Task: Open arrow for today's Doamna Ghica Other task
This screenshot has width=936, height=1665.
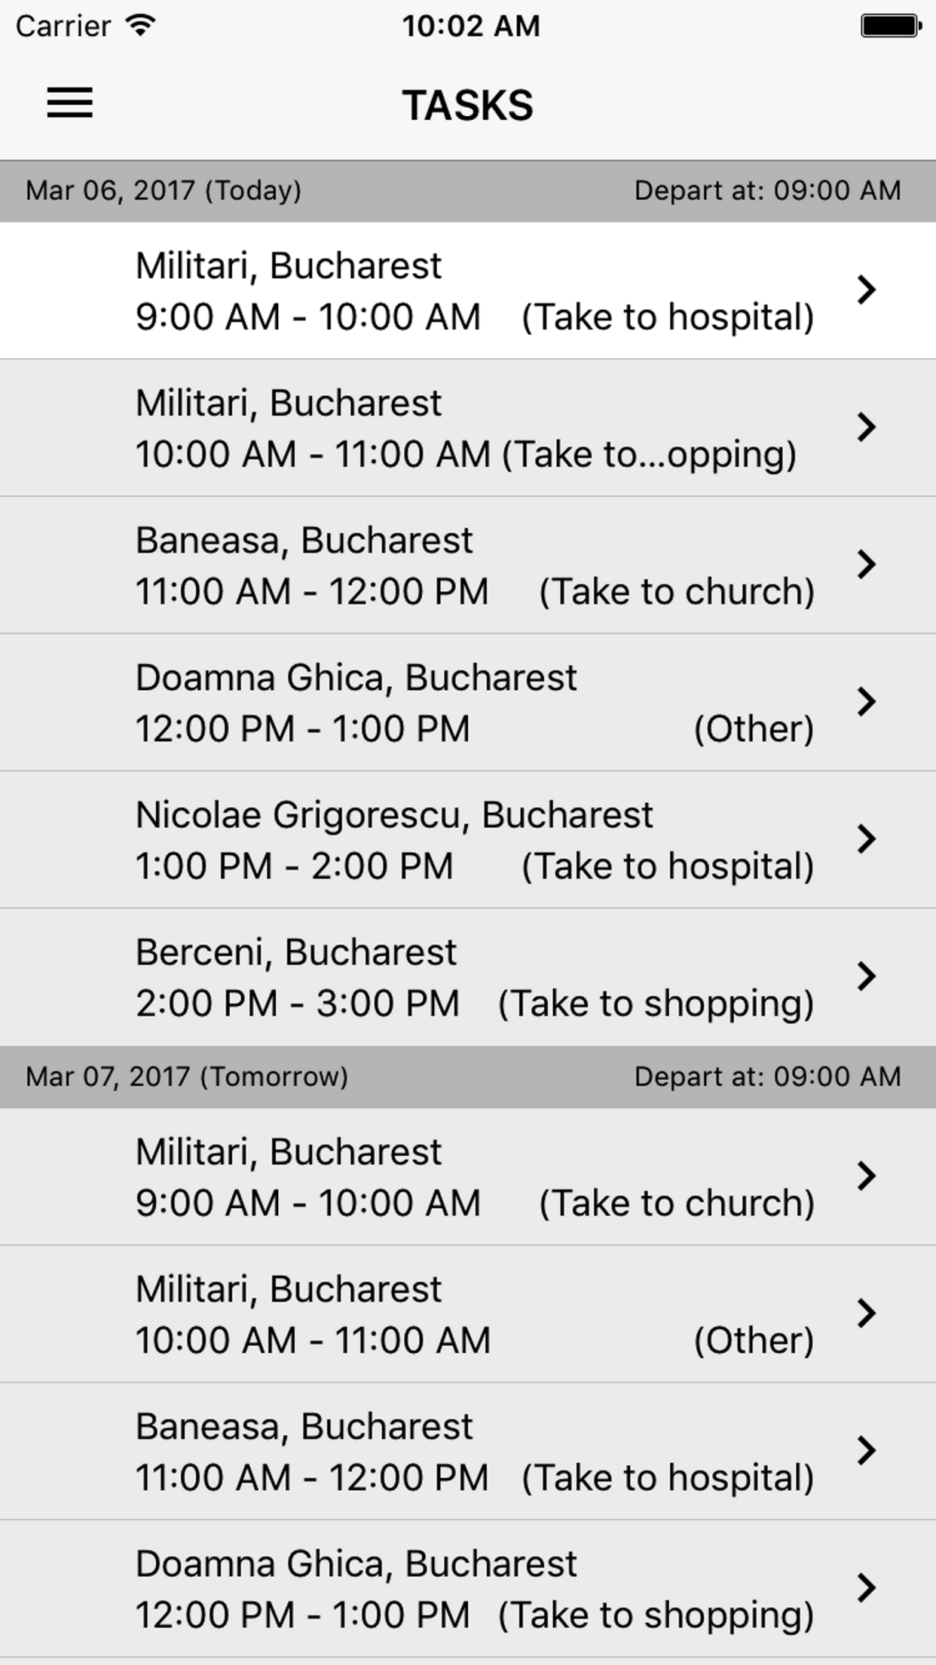Action: [x=867, y=701]
